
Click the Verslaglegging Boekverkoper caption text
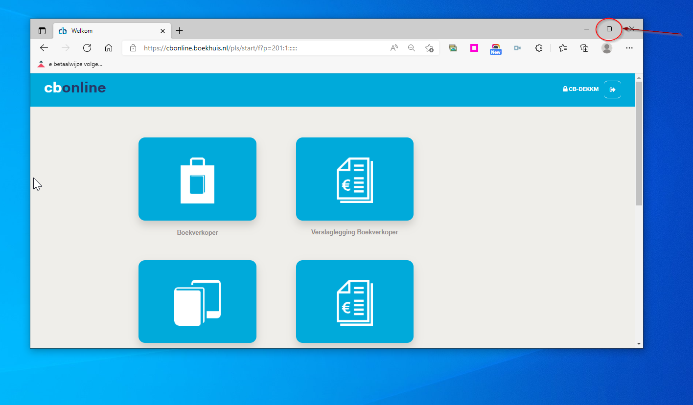(355, 232)
